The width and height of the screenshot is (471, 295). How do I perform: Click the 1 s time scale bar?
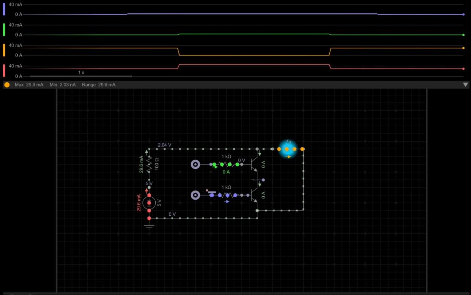(81, 76)
